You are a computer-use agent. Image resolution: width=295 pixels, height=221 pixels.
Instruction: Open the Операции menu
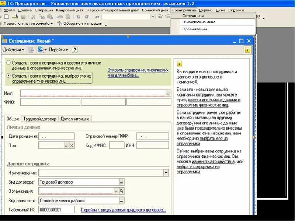pyautogui.click(x=44, y=10)
